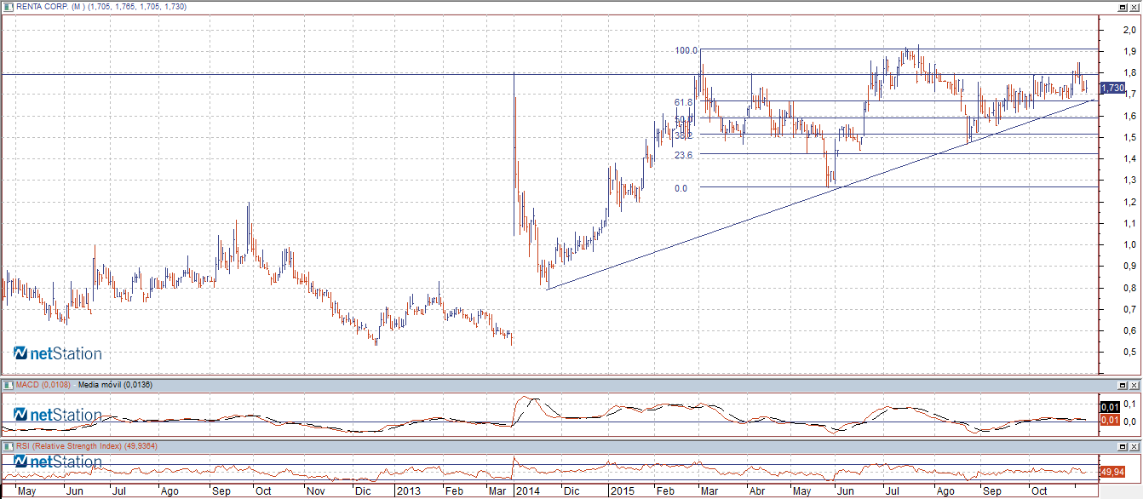Viewport: 1143px width, 499px height.
Task: Click the 49,94 RSI value tag
Action: pos(1111,471)
